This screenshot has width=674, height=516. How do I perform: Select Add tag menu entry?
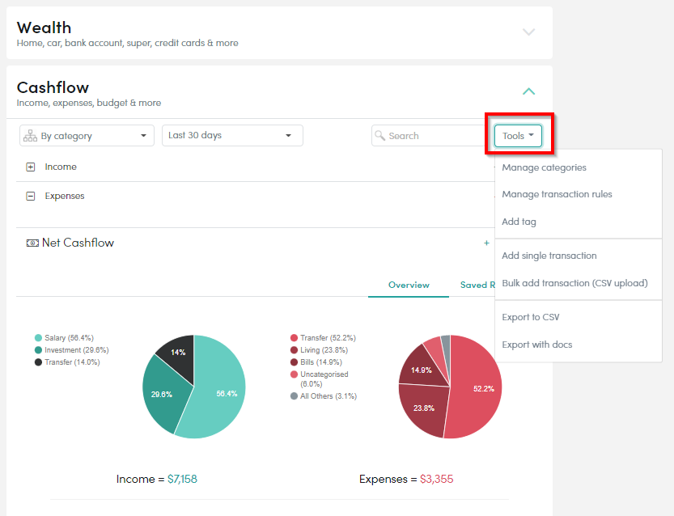[519, 222]
